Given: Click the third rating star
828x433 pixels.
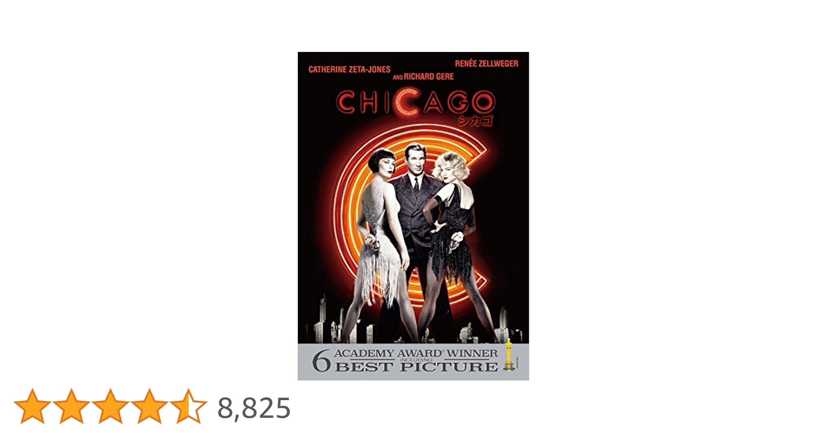Looking at the screenshot, I should [111, 406].
